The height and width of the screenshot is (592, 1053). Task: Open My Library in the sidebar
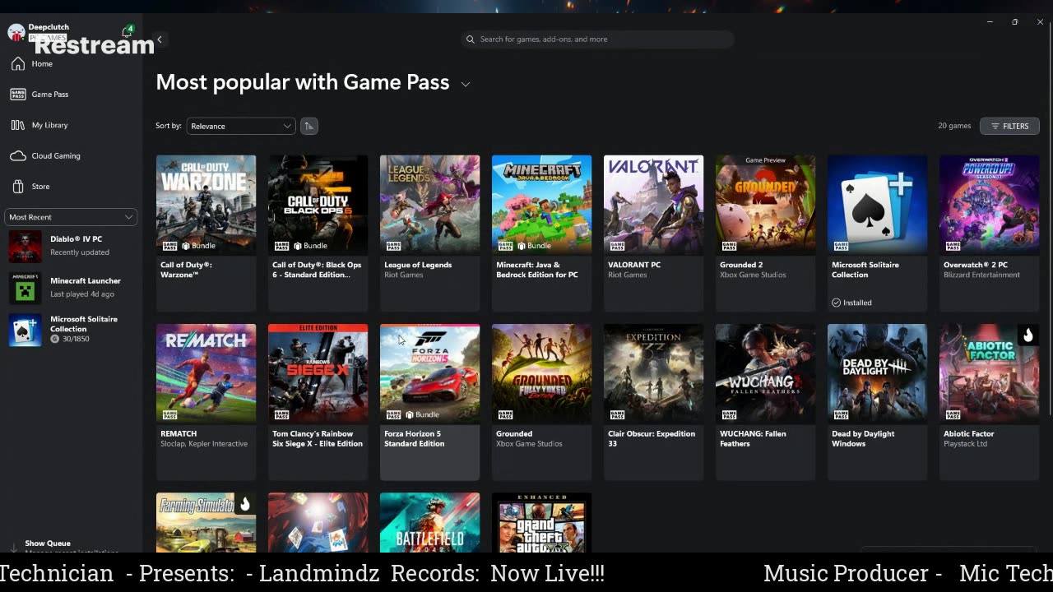tap(49, 125)
